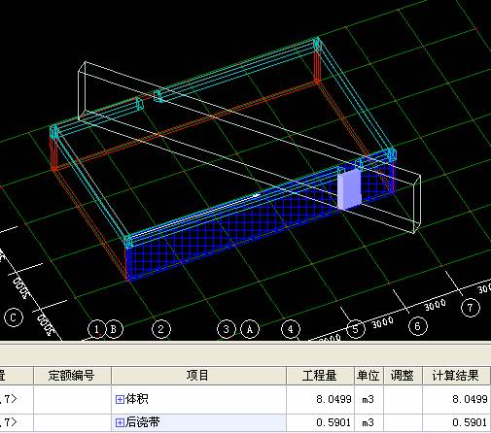Viewport: 491px width, 433px height.
Task: Click axis bubble marker A
Action: [250, 329]
